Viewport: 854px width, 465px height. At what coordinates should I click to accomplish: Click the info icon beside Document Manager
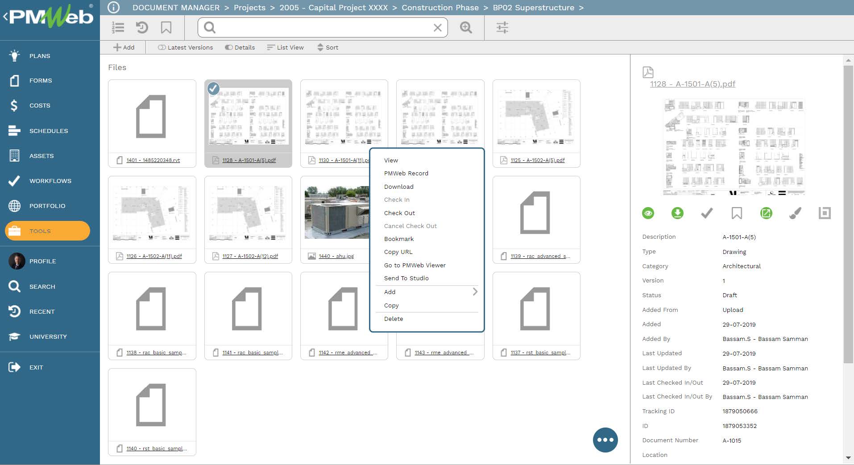pos(114,8)
